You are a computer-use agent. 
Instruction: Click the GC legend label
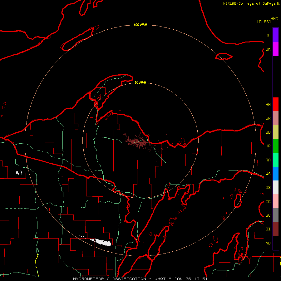click(268, 215)
